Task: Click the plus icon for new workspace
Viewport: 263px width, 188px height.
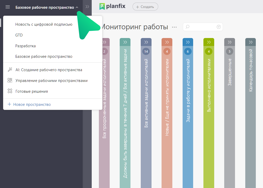Action: point(10,104)
